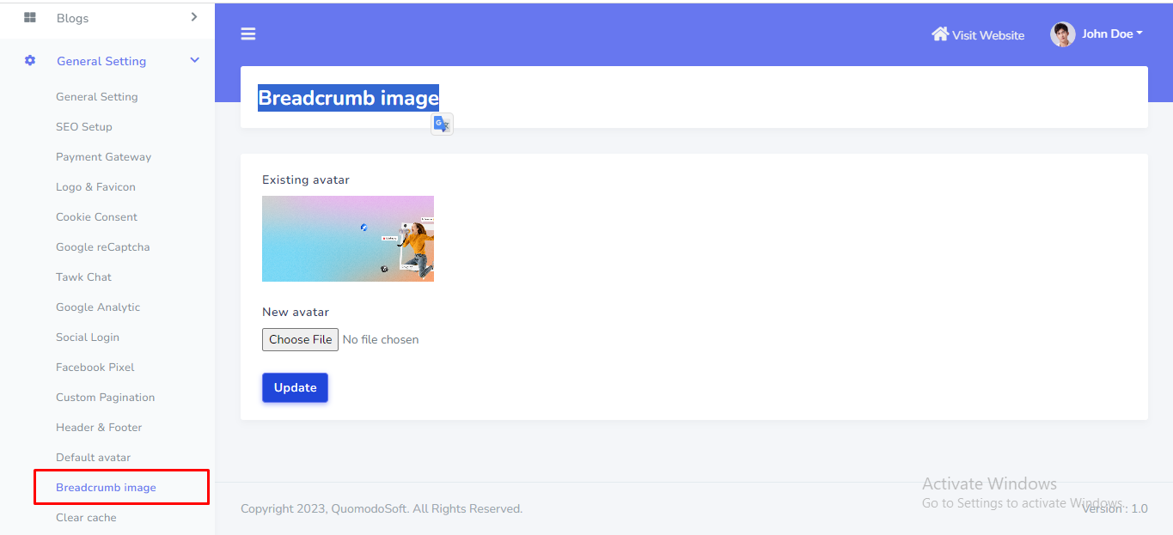Click the hamburger menu icon
This screenshot has width=1173, height=535.
pyautogui.click(x=248, y=34)
